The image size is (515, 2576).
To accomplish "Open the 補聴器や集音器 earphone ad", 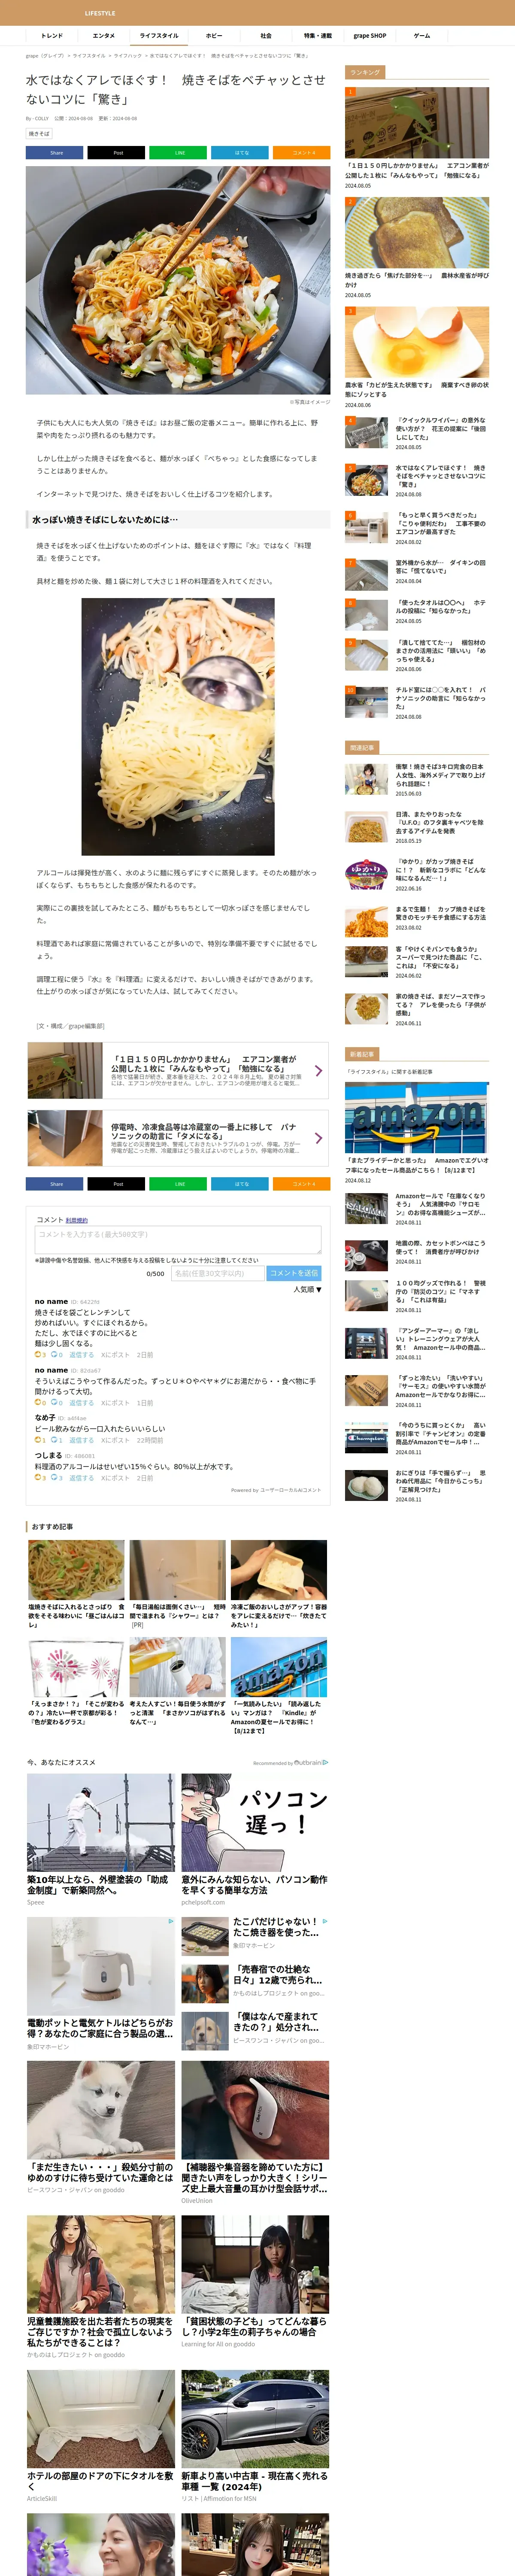I will pyautogui.click(x=254, y=2132).
